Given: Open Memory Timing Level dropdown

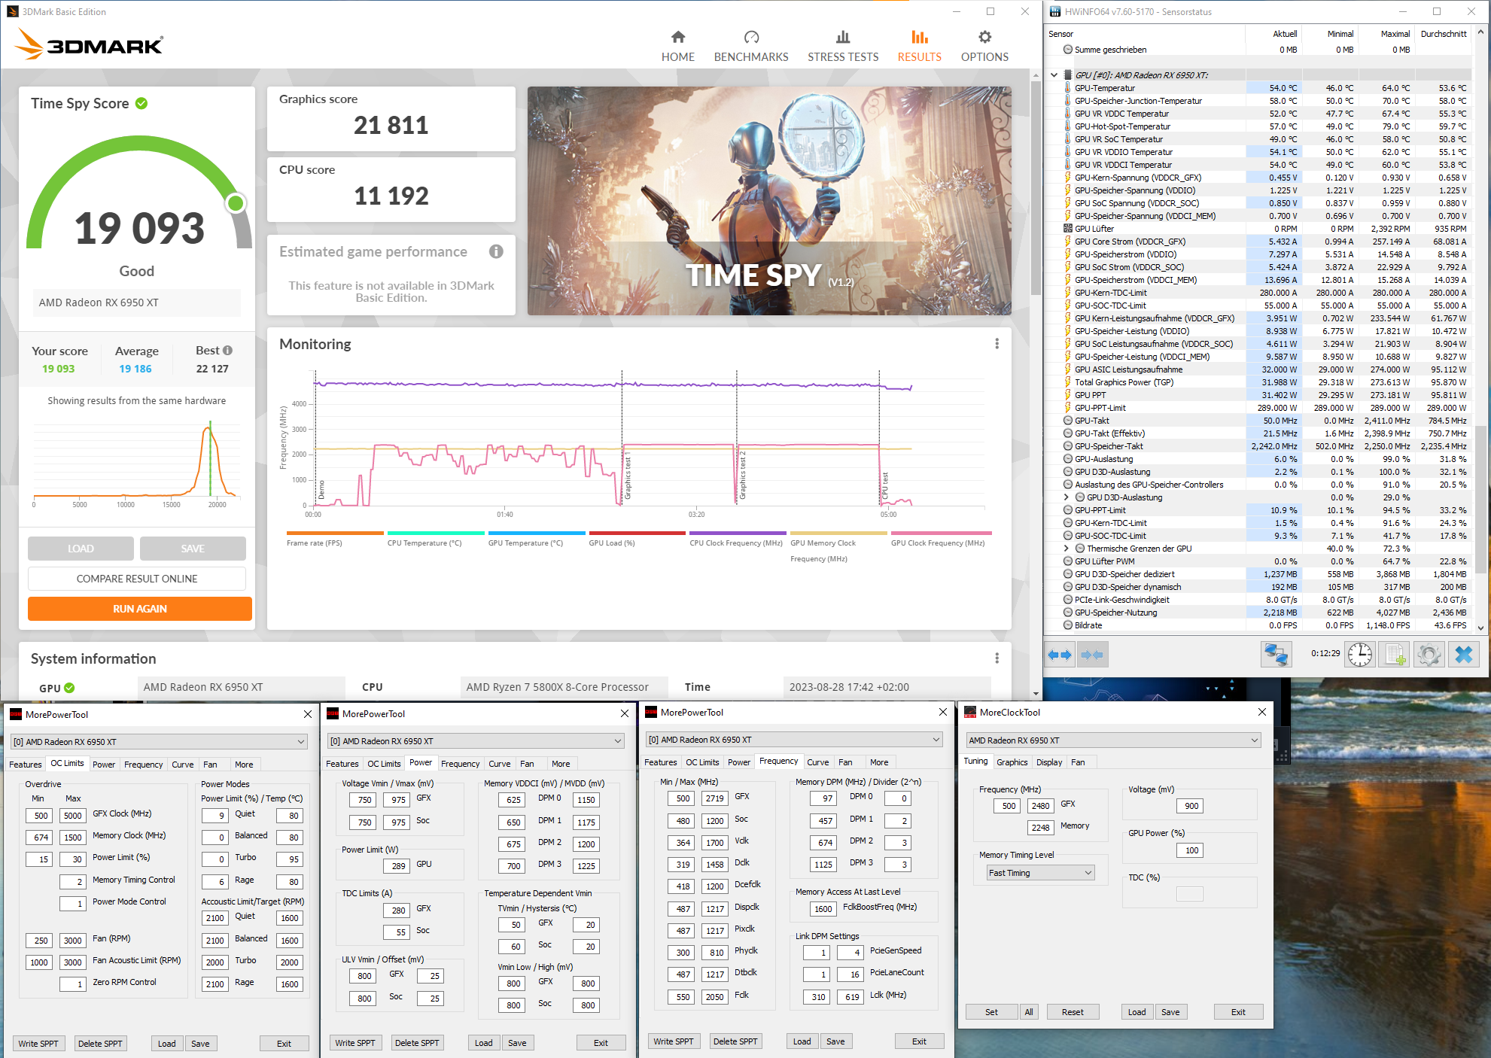Looking at the screenshot, I should tap(1041, 873).
